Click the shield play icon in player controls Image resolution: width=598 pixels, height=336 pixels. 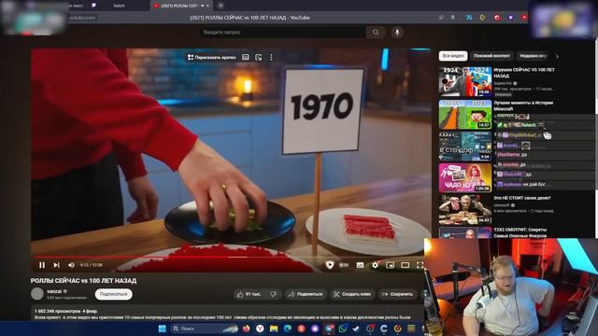pyautogui.click(x=330, y=265)
